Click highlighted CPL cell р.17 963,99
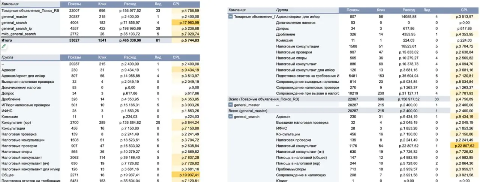 point(186,22)
